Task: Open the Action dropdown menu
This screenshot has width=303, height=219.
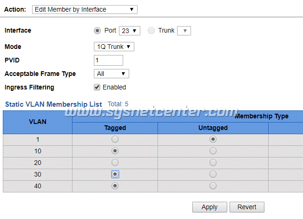Action: [x=85, y=9]
